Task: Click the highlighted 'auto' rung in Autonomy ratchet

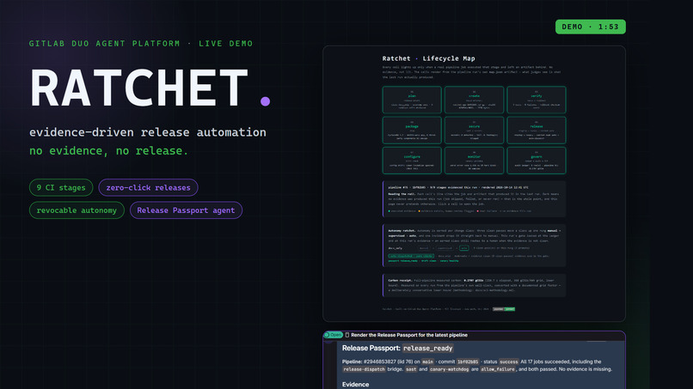Action: click(x=463, y=248)
